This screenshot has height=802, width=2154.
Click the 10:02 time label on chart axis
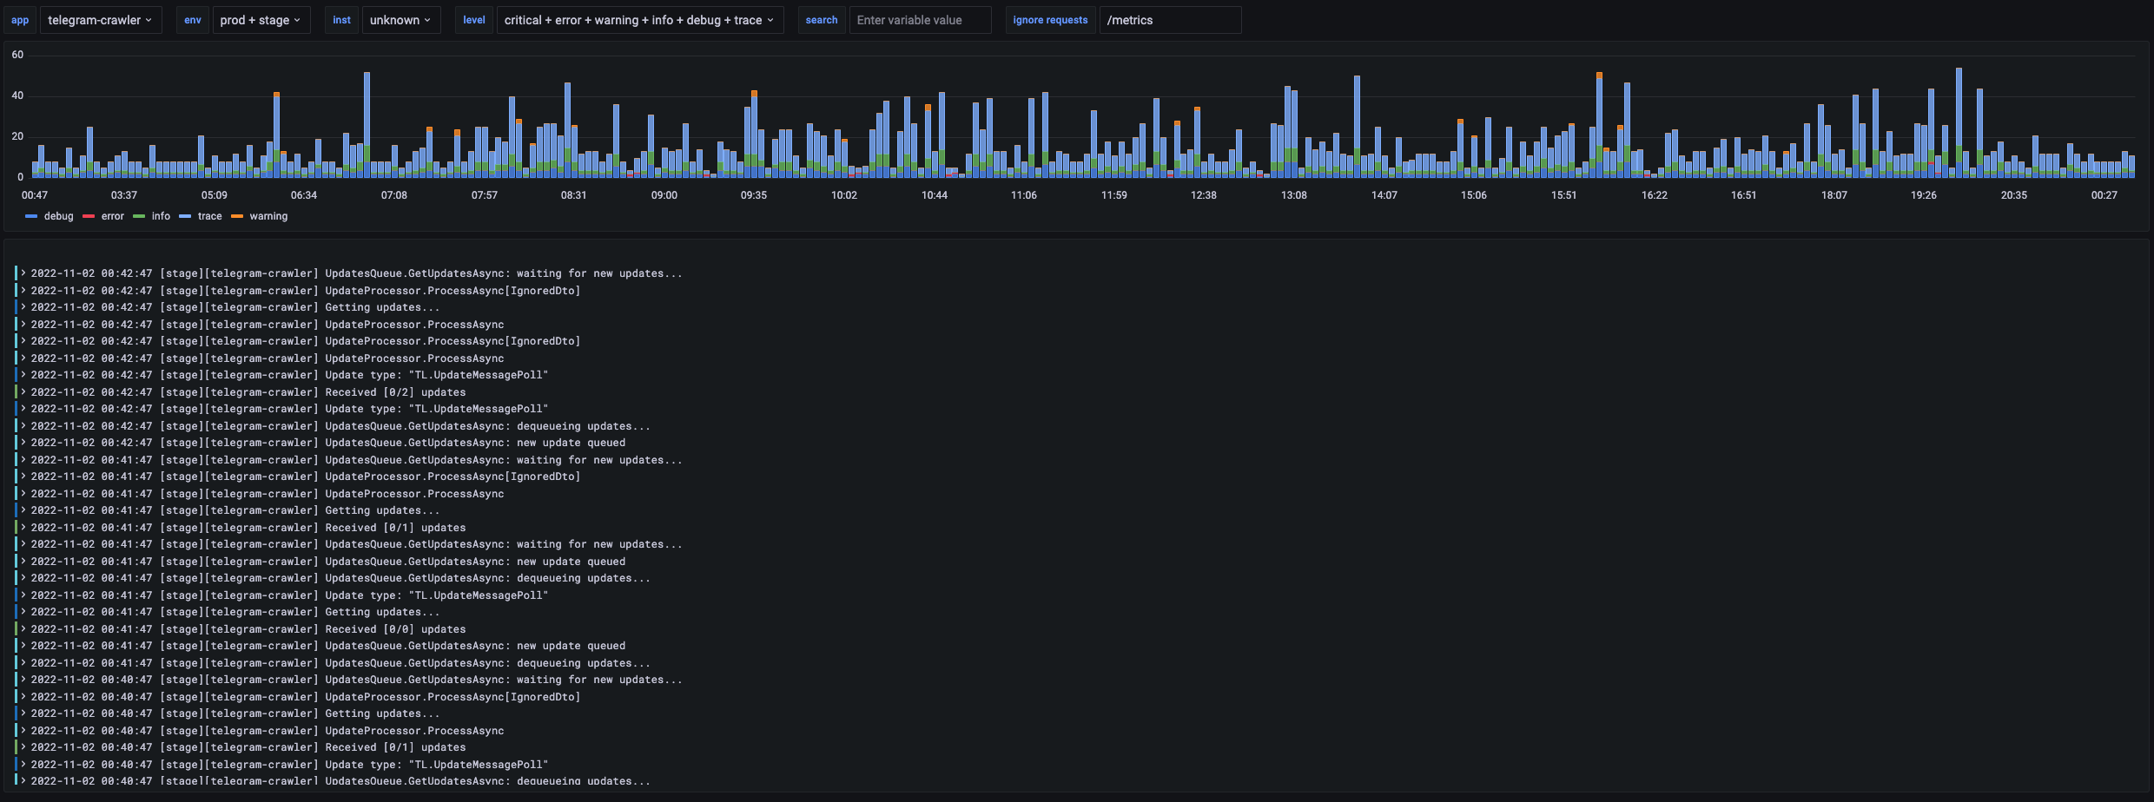844,195
